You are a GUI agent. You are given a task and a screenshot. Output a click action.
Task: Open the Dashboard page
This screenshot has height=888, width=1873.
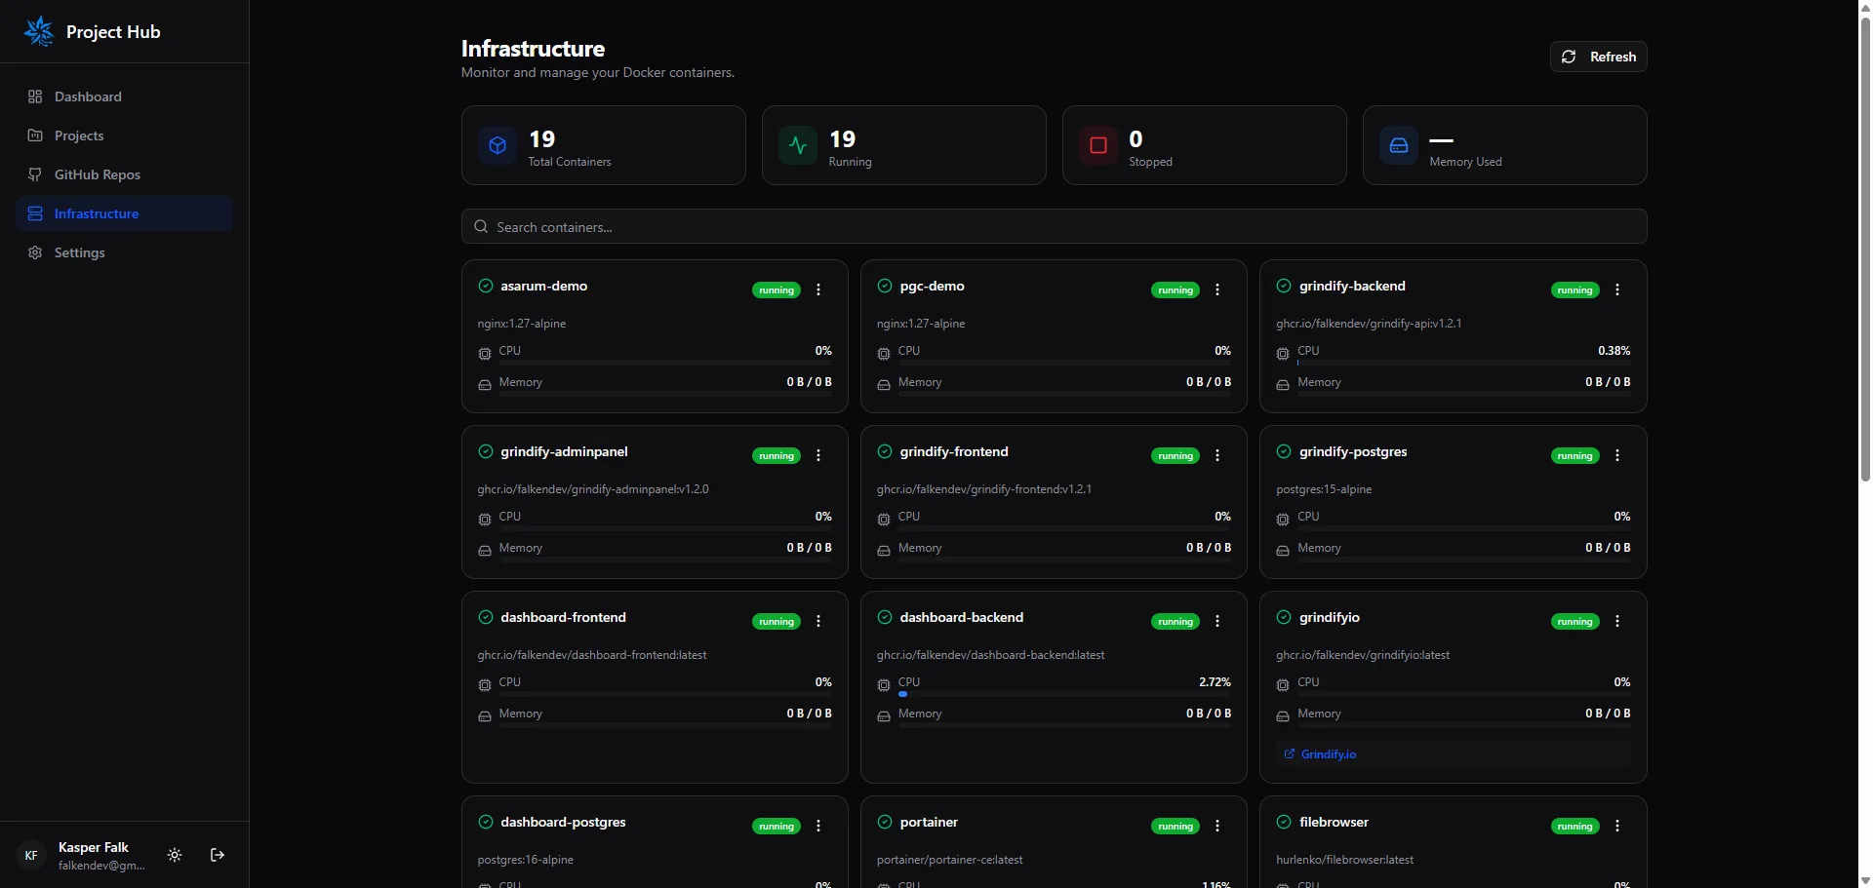click(x=124, y=97)
